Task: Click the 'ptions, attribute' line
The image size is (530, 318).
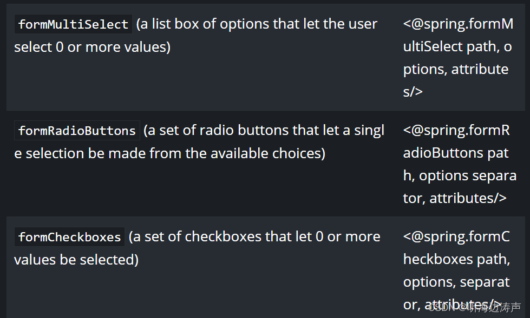Action: [456, 69]
